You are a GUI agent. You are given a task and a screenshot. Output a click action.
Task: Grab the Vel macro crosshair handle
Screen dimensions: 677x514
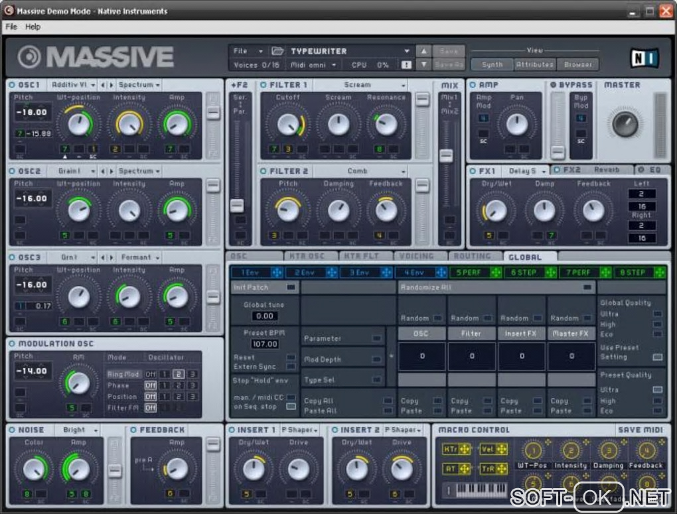click(x=502, y=449)
